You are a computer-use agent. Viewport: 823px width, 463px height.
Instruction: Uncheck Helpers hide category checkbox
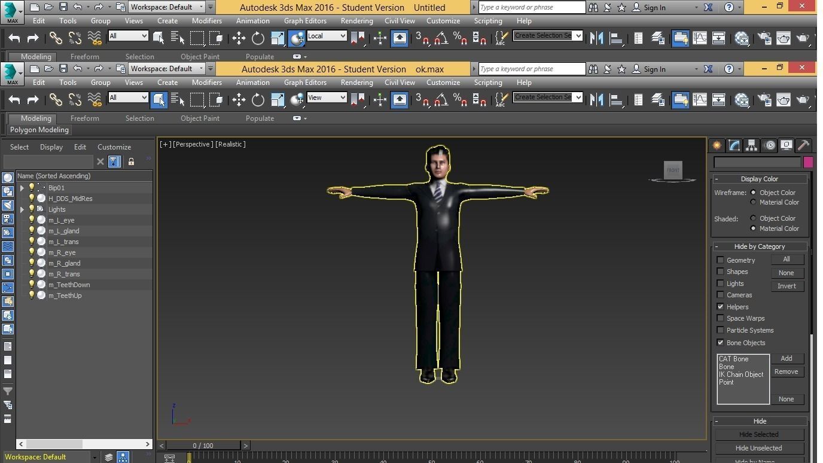tap(720, 307)
